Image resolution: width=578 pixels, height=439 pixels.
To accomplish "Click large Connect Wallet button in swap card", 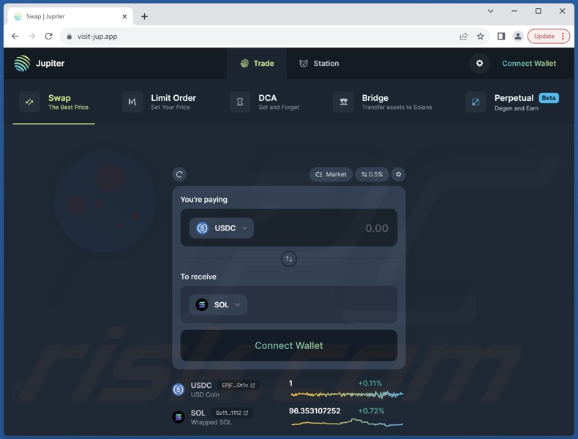I will 289,345.
